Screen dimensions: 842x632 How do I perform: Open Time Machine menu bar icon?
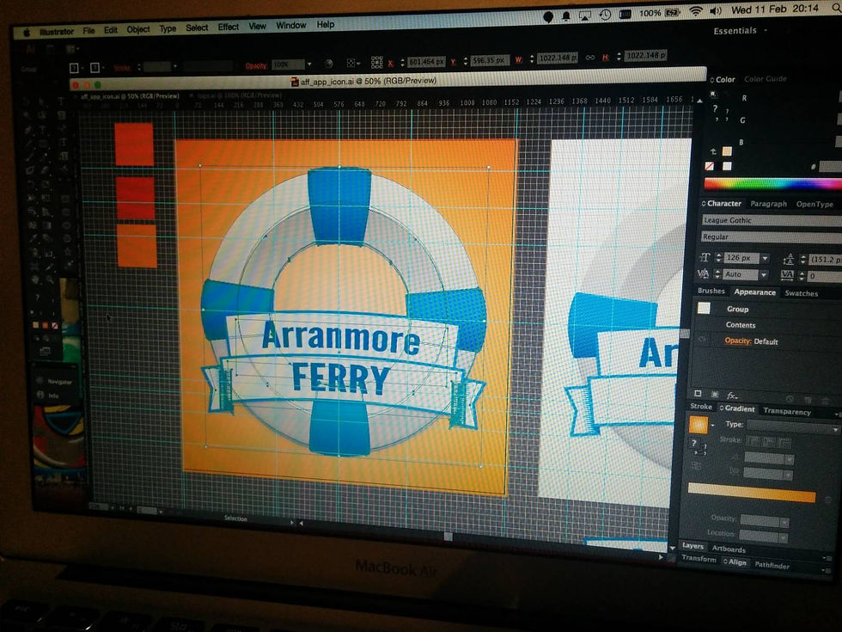coord(605,15)
